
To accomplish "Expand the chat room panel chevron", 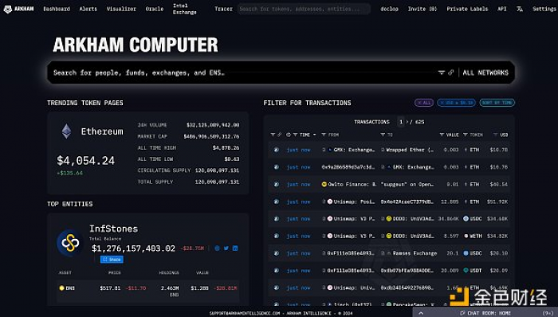I will click(421, 313).
